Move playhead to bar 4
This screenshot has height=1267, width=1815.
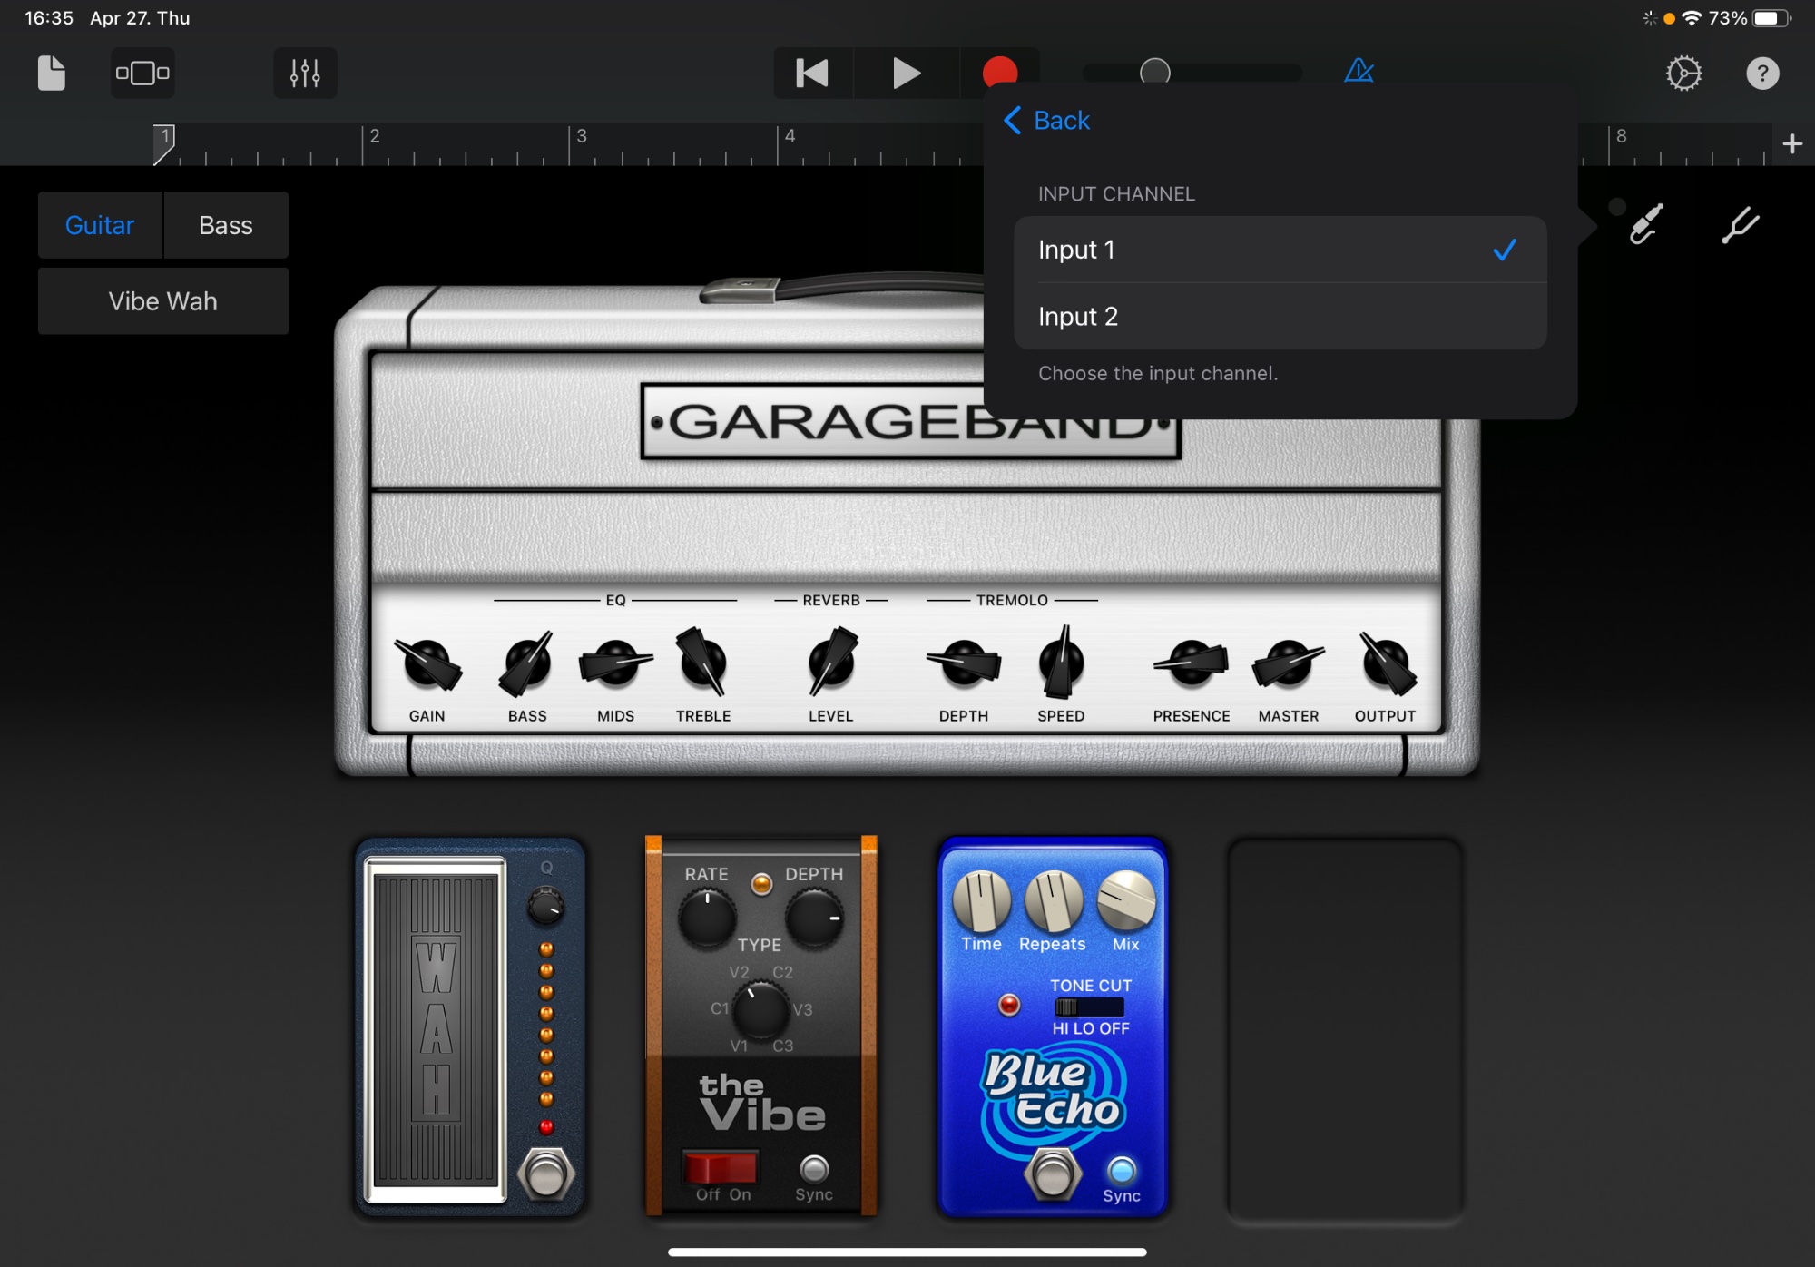pyautogui.click(x=790, y=136)
